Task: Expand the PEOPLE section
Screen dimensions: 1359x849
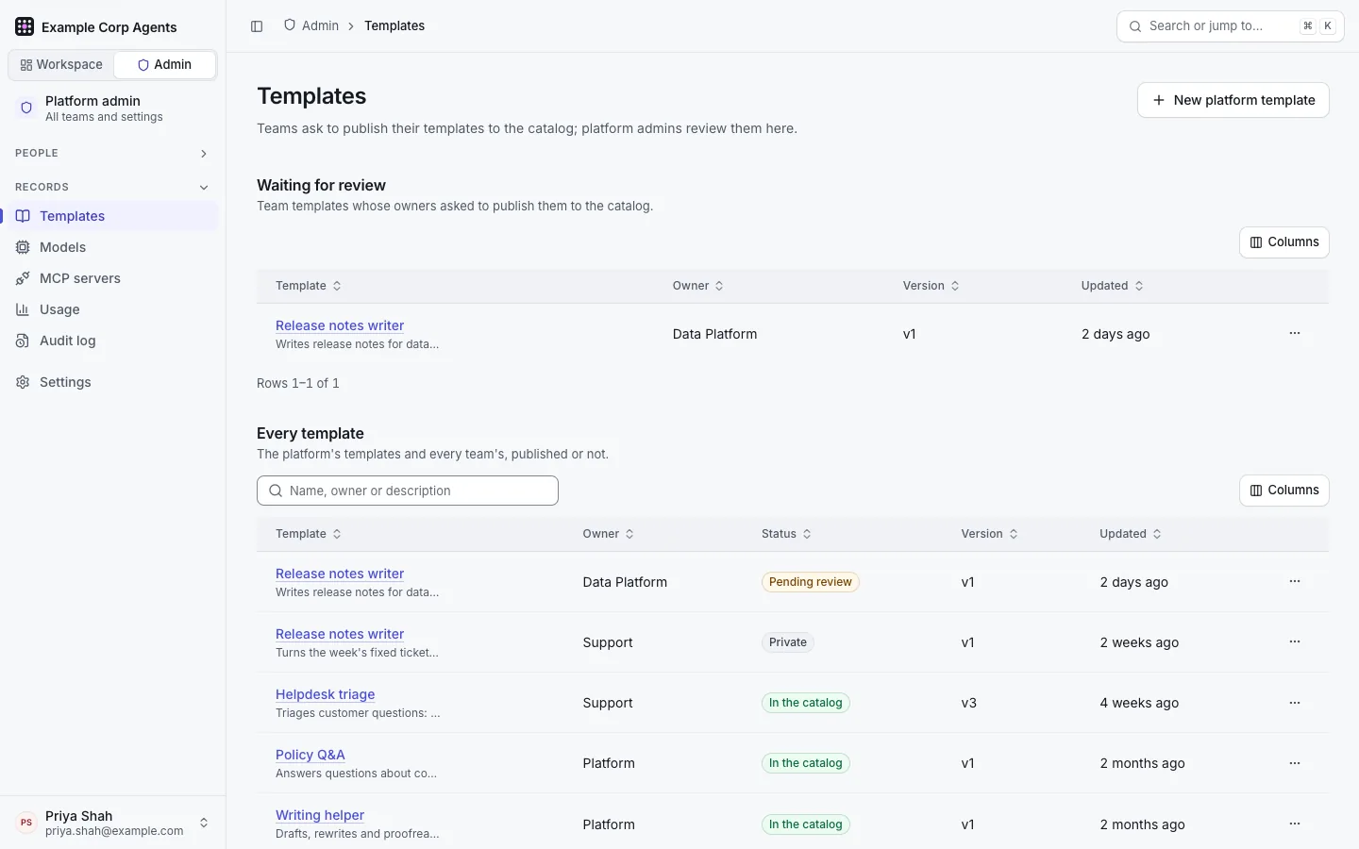Action: [x=112, y=153]
